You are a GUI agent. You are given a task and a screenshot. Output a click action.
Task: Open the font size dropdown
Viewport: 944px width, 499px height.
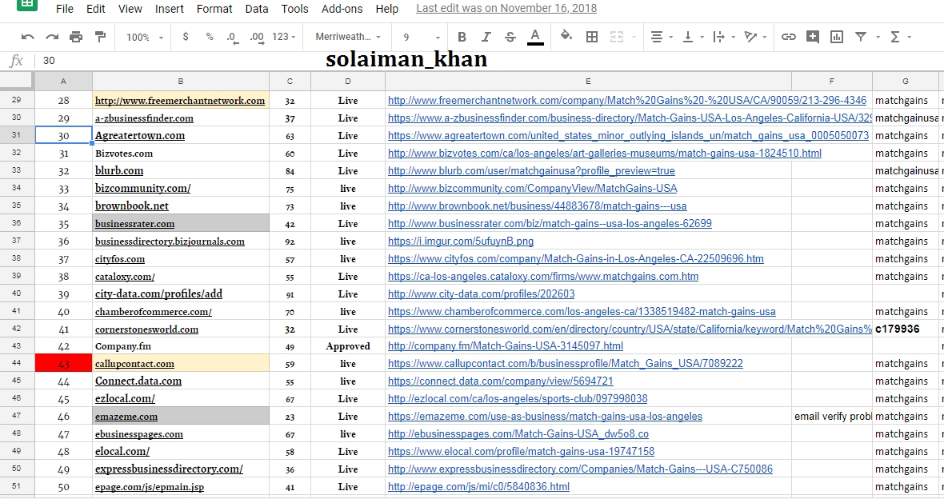pyautogui.click(x=422, y=37)
